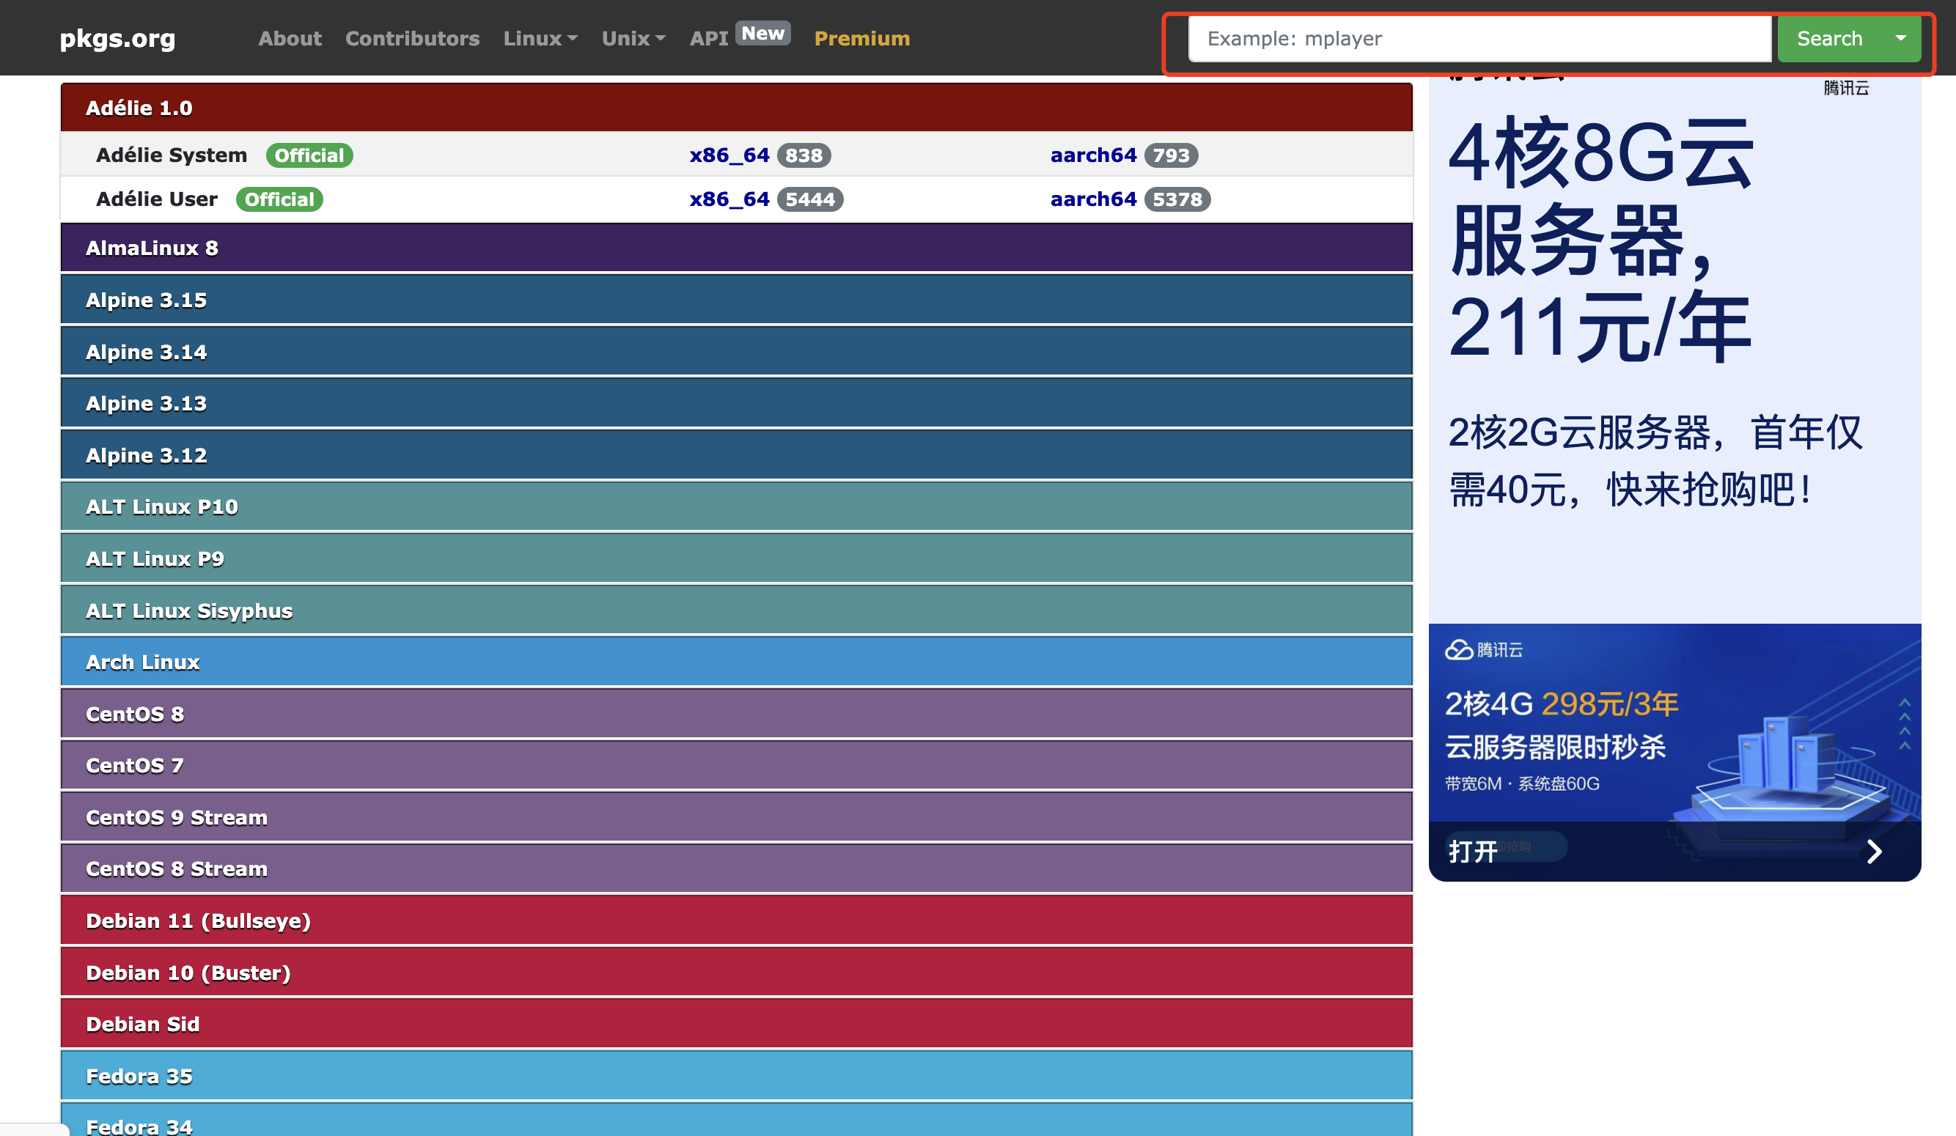Open the search options dropdown beside Search button
Image resolution: width=1956 pixels, height=1136 pixels.
1900,38
